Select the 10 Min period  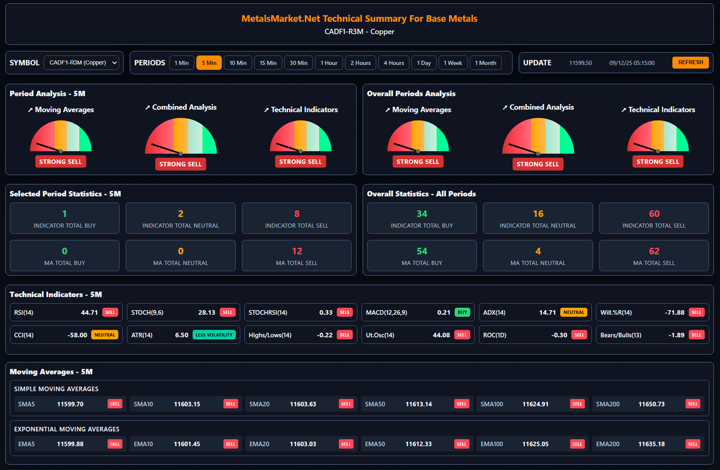tap(238, 62)
